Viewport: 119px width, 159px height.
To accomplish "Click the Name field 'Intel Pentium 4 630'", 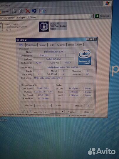I will (x=53, y=52).
